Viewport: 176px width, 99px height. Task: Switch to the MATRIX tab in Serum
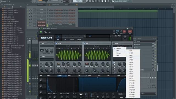[72, 38]
